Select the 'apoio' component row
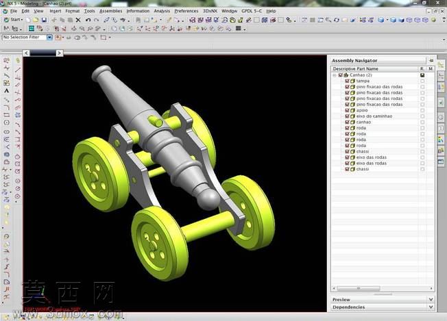Viewport: 447px width, 321px height. click(362, 110)
